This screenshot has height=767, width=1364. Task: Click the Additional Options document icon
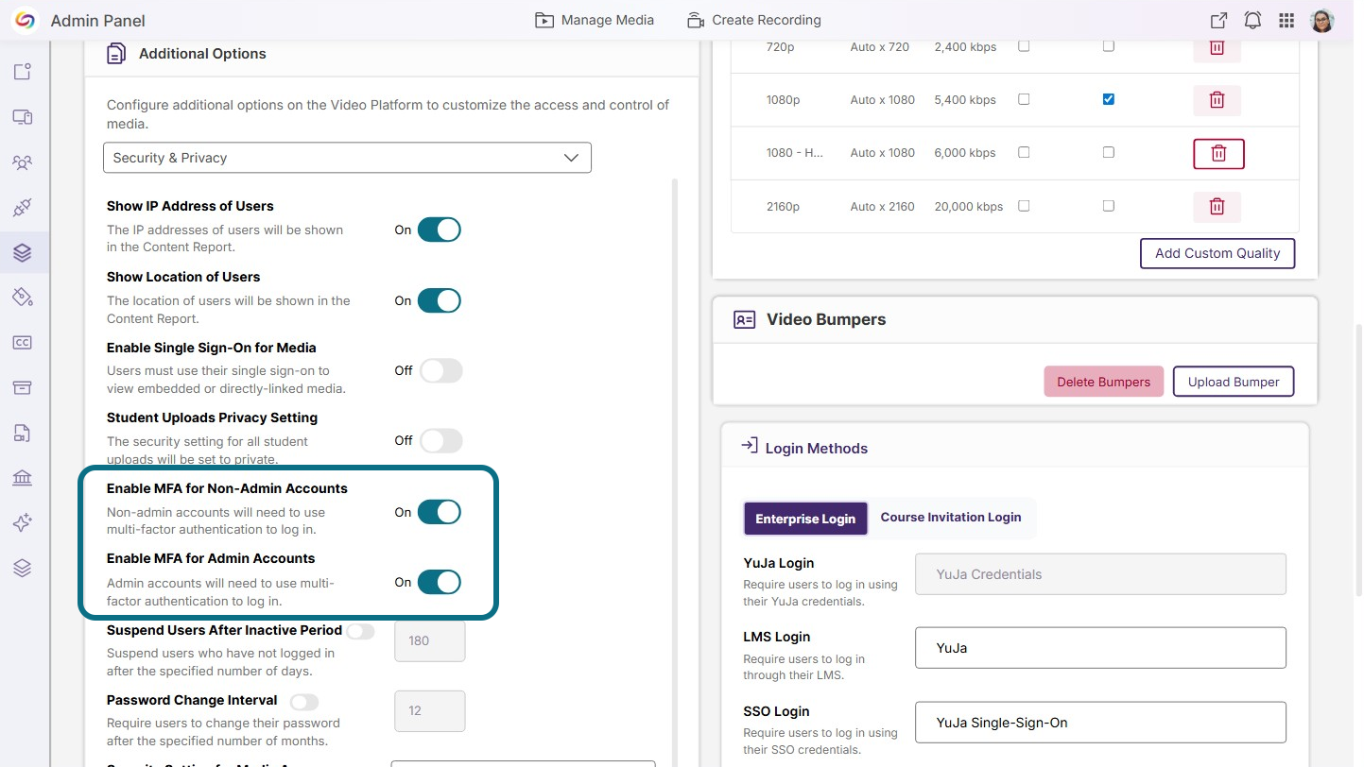click(116, 54)
